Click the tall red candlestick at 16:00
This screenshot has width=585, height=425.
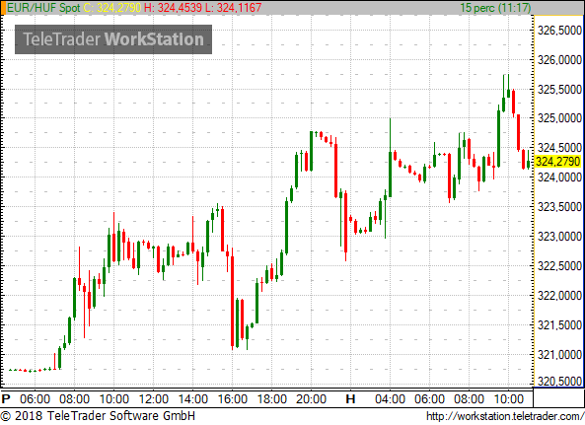click(x=233, y=299)
